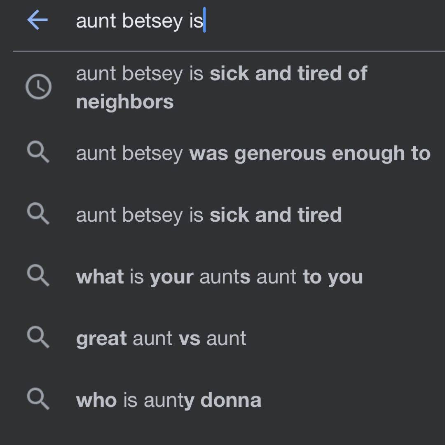Choose the 'who is aunty donna' suggestion
This screenshot has height=445, width=445.
pos(168,400)
